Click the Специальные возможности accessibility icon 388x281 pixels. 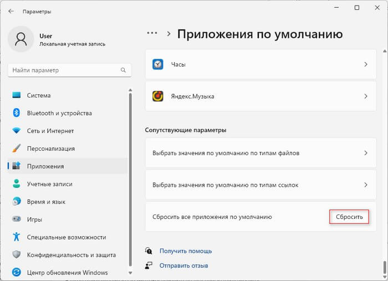point(17,237)
